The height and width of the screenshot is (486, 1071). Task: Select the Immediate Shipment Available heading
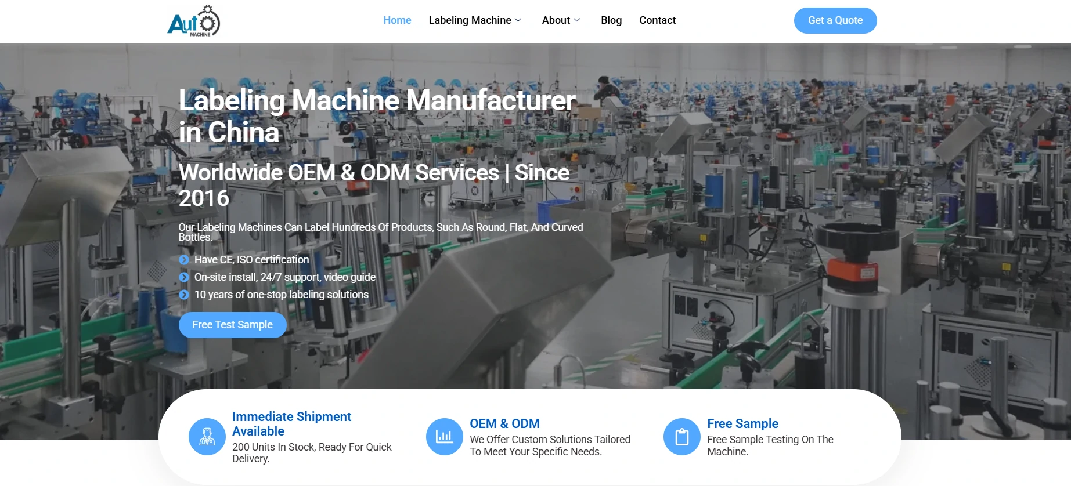(291, 424)
